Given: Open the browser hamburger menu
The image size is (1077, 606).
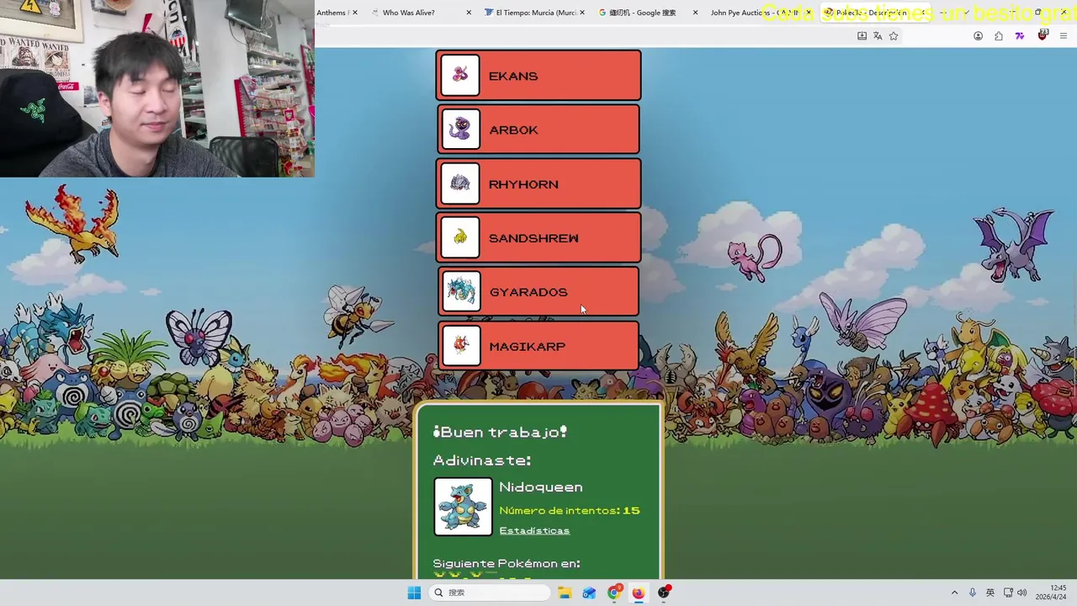Looking at the screenshot, I should point(1064,36).
